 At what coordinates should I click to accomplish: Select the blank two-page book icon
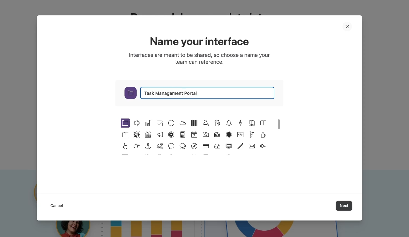point(263,123)
